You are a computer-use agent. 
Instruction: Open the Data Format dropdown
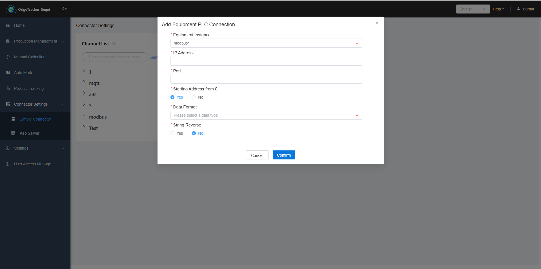[x=266, y=115]
